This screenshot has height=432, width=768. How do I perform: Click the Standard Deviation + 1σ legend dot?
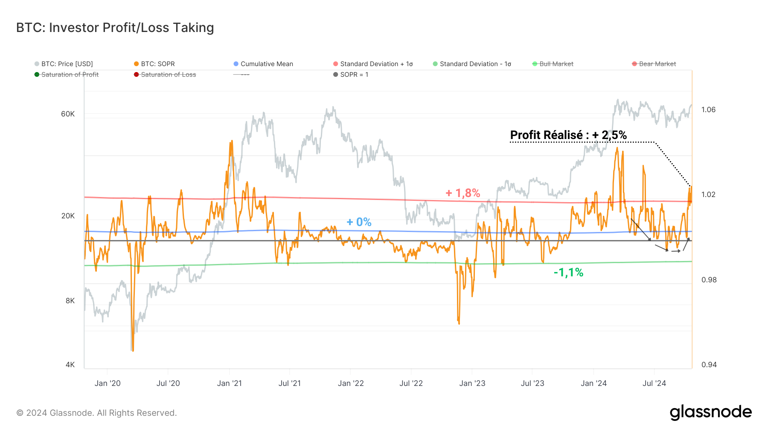click(x=336, y=64)
